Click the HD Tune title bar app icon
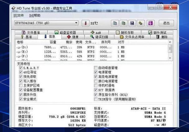The height and width of the screenshot is (132, 189). point(13,8)
